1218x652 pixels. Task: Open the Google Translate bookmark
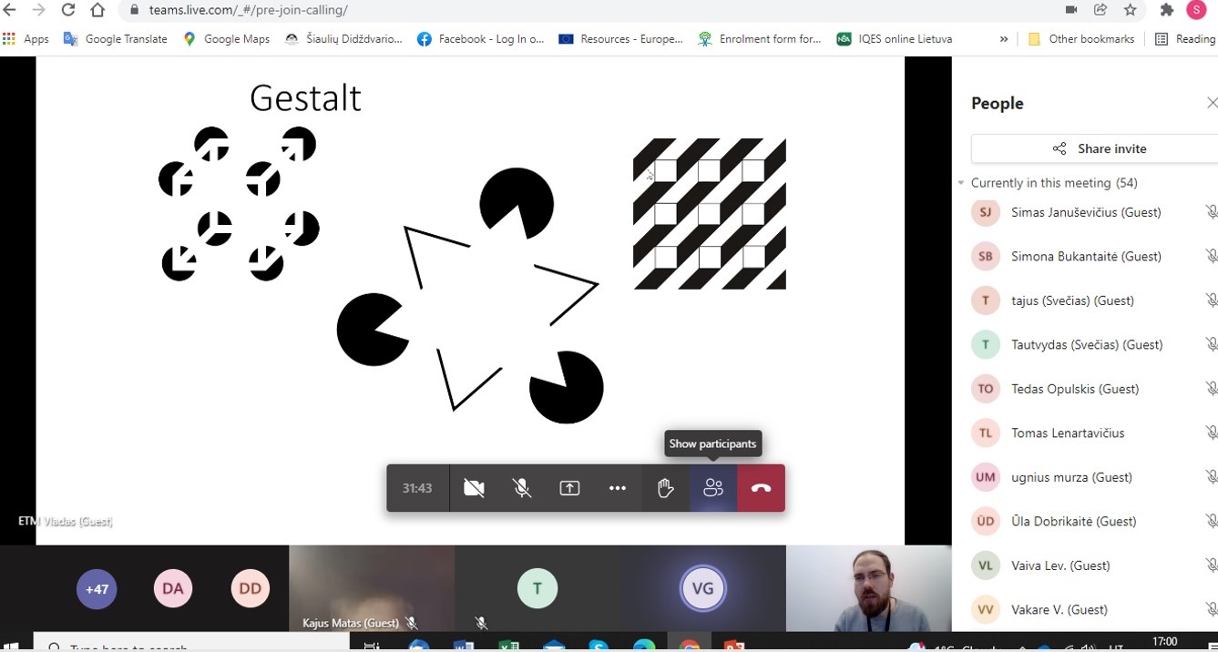coord(116,39)
